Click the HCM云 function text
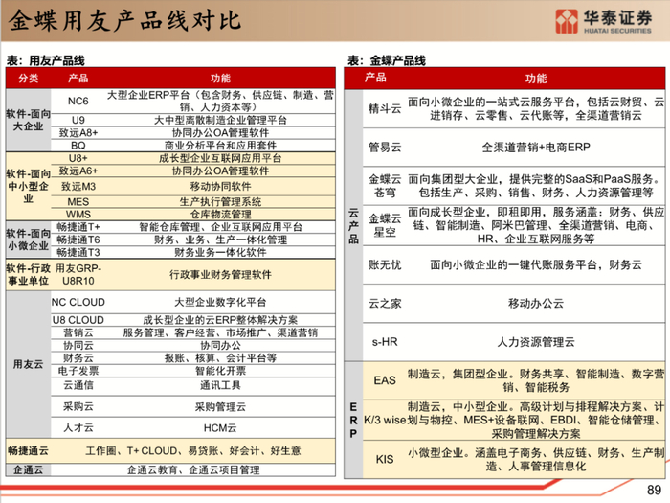Image resolution: width=670 pixels, height=503 pixels. tap(220, 427)
